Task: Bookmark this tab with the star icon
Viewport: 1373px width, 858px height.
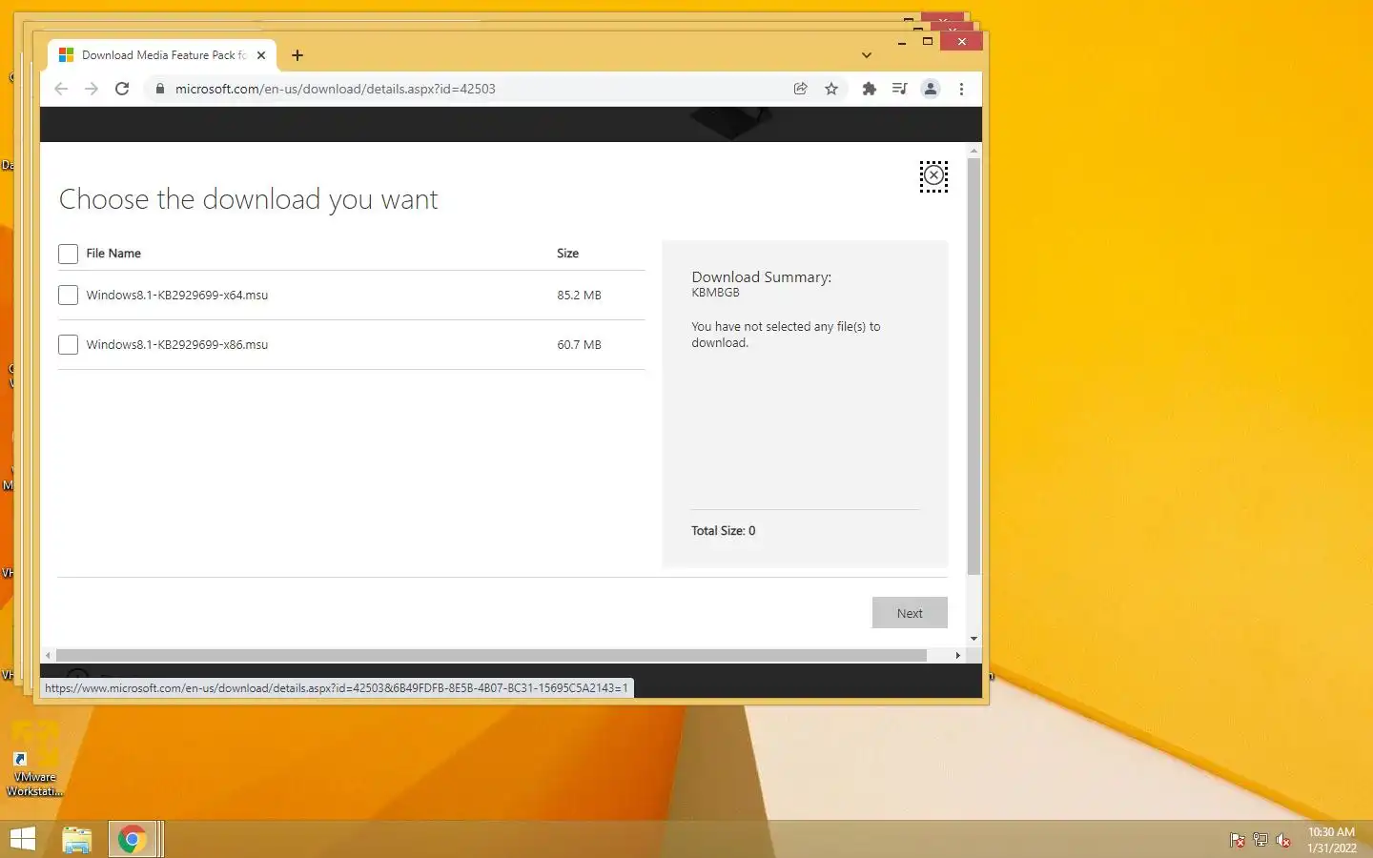Action: pos(831,89)
